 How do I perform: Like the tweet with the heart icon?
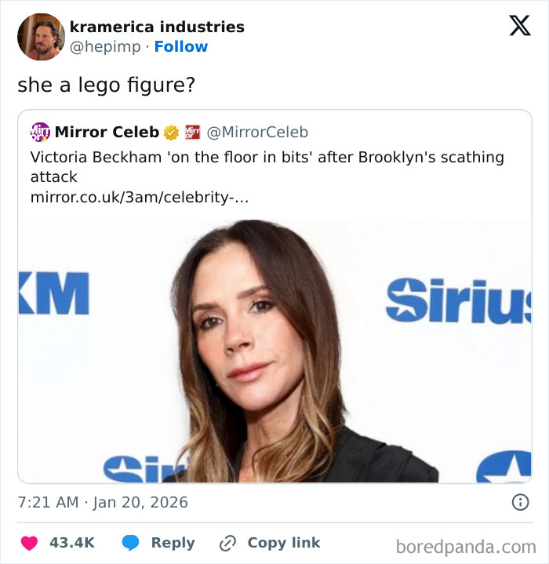pyautogui.click(x=30, y=543)
